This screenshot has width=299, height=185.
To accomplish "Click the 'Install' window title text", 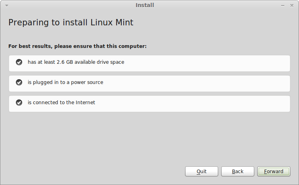I will pyautogui.click(x=145, y=5).
